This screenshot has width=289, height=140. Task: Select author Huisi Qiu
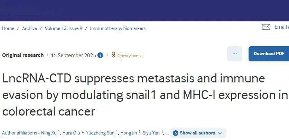click(x=72, y=133)
